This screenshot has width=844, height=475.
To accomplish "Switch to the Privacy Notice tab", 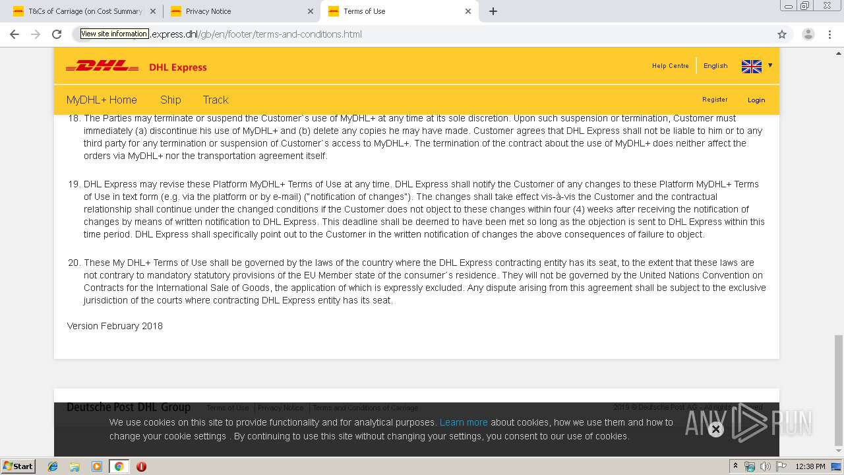I will coord(241,11).
